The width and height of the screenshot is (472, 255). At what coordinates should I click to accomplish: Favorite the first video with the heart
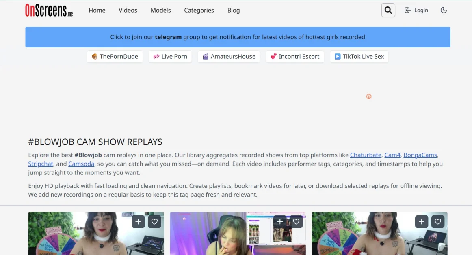pos(154,222)
